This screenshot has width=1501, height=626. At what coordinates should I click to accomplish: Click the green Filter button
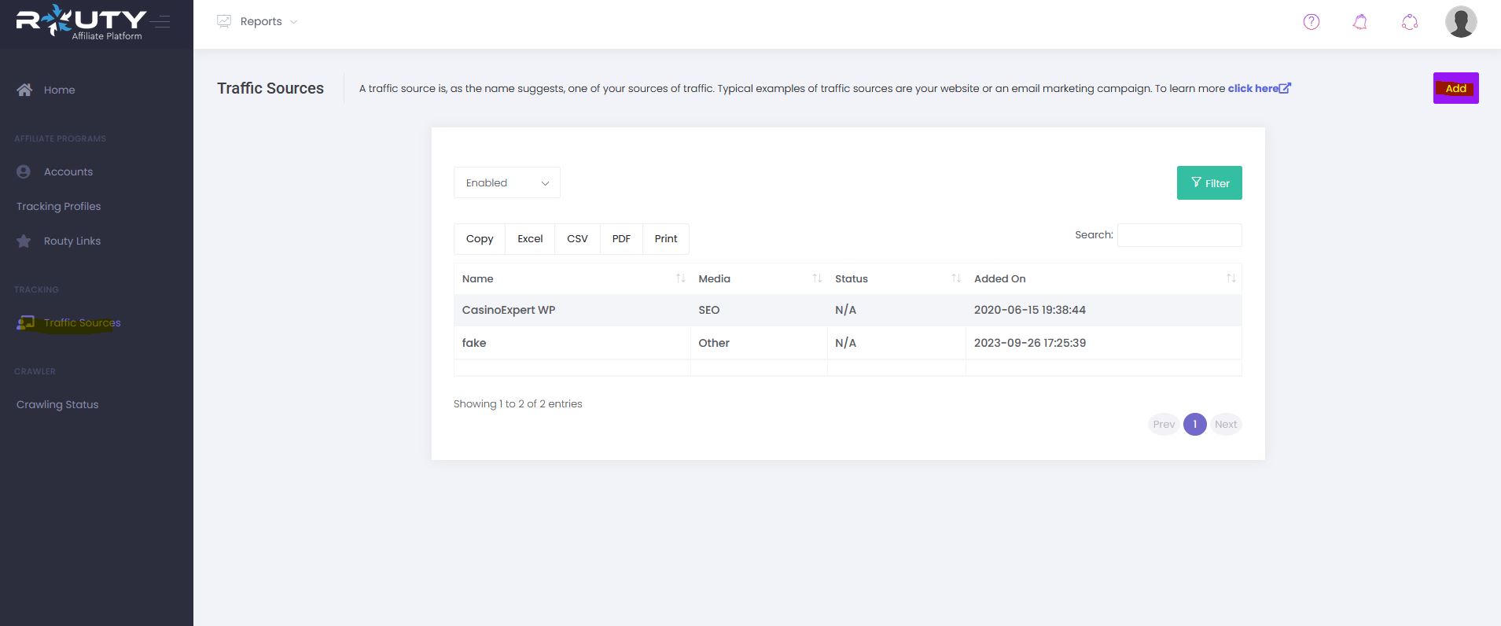1209,182
